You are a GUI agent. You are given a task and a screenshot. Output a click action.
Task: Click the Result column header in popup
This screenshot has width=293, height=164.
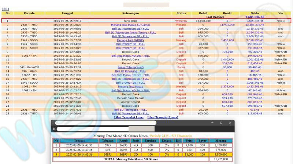click(123, 141)
